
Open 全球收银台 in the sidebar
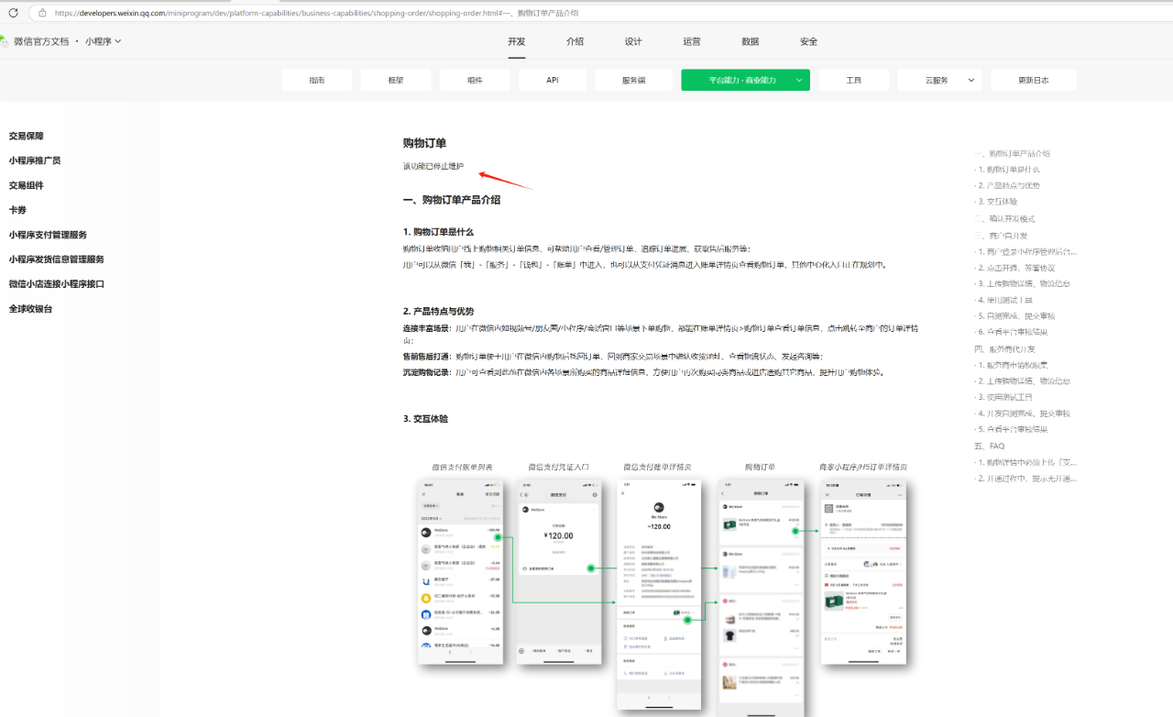pyautogui.click(x=31, y=309)
